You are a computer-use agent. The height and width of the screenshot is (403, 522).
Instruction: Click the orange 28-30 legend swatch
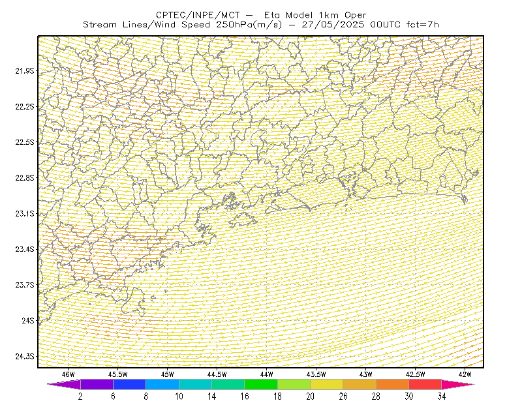pos(393,384)
